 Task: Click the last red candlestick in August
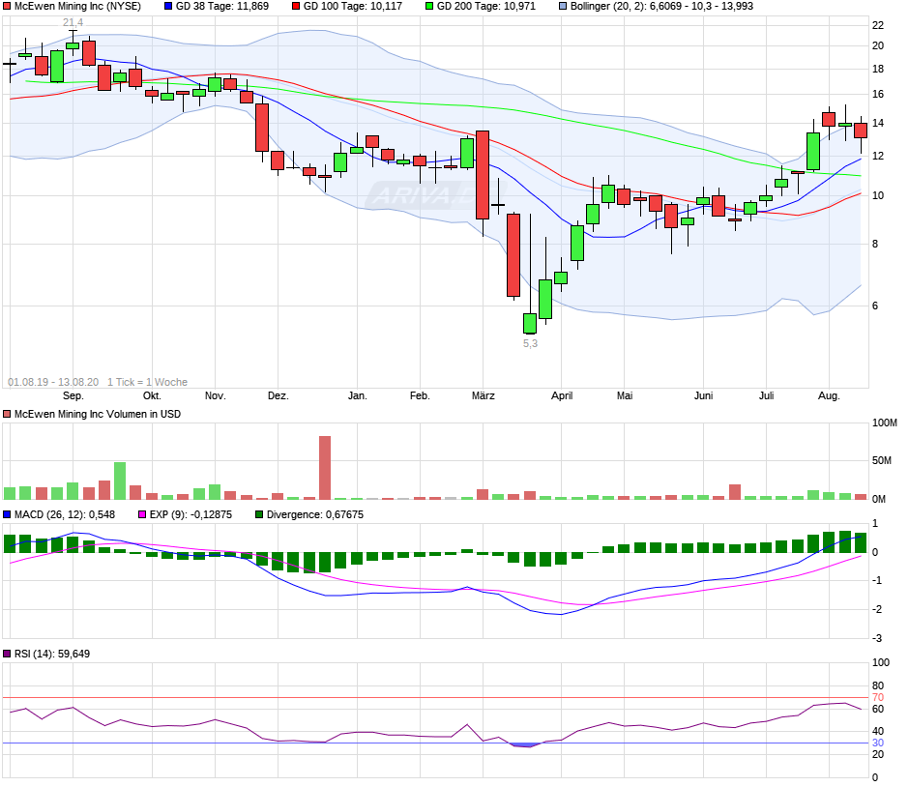point(861,131)
